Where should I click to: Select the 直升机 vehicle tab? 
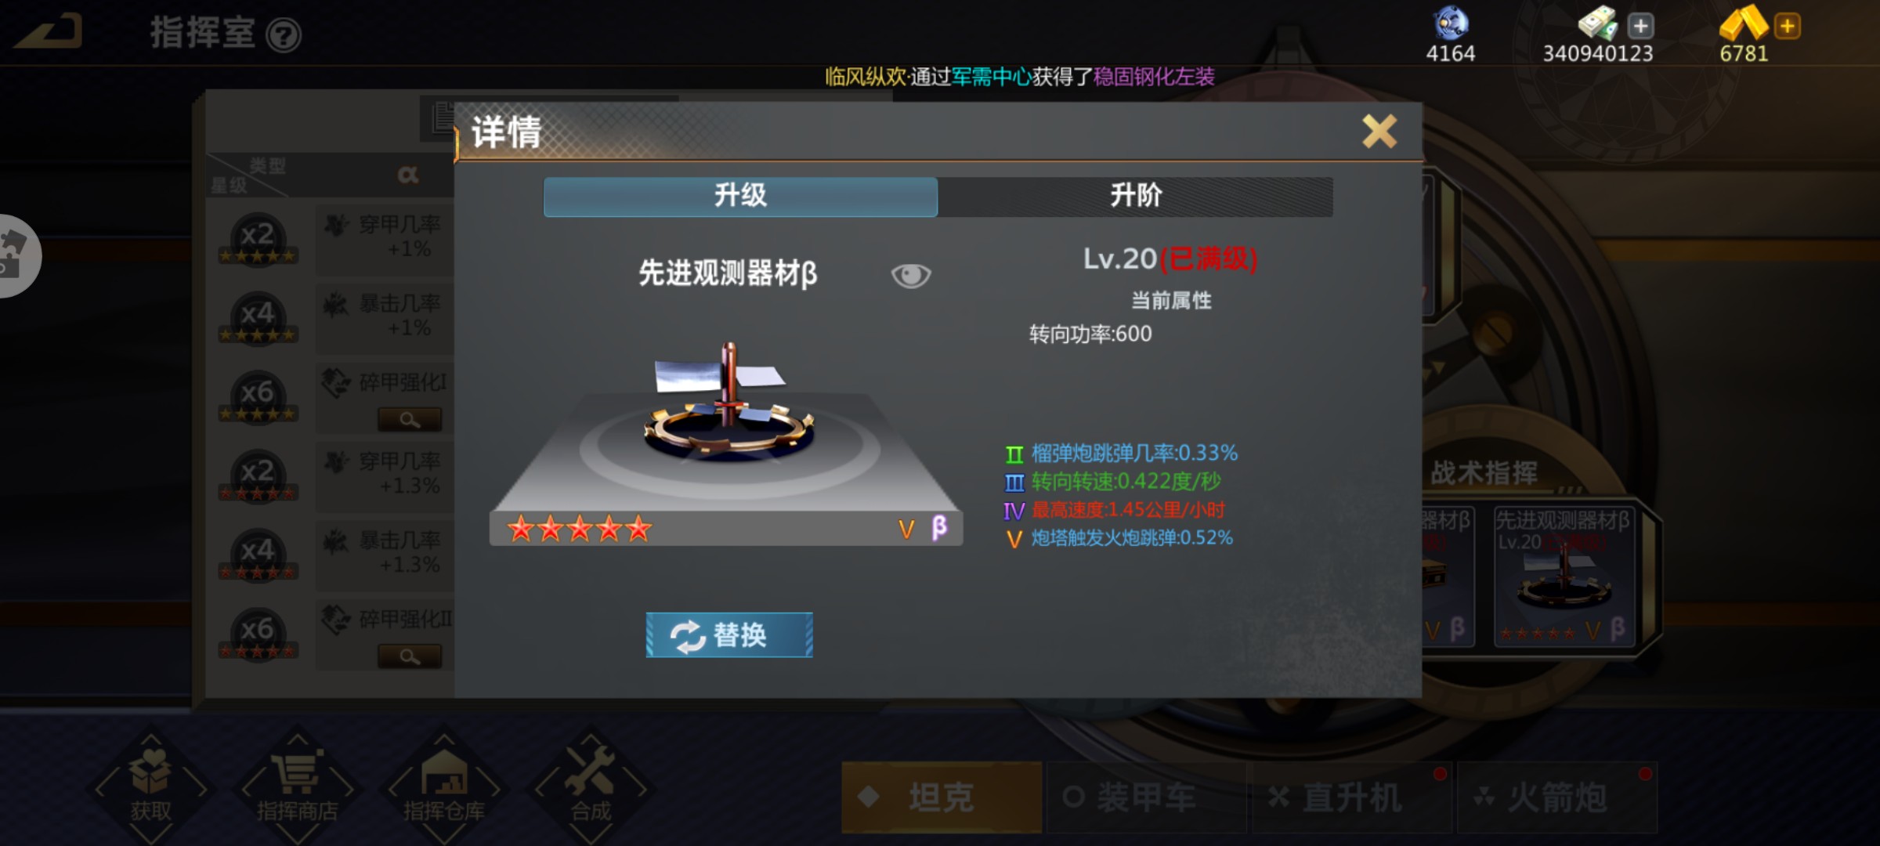[x=1351, y=797]
